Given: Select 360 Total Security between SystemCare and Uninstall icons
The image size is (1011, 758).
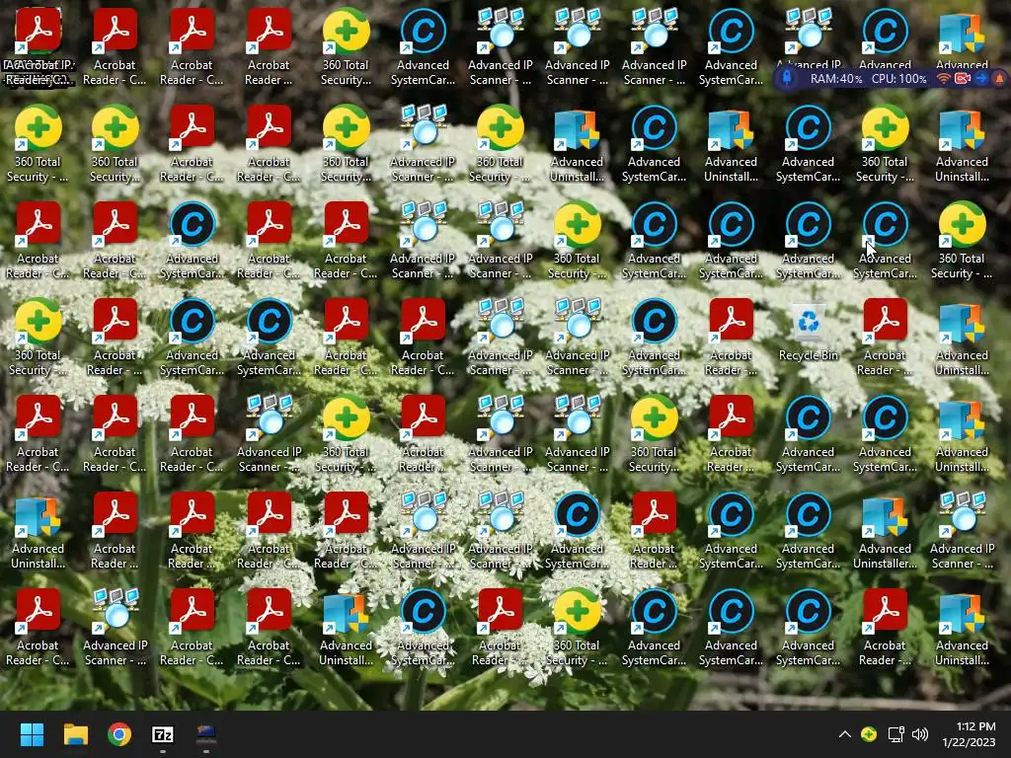Looking at the screenshot, I should pos(885,142).
